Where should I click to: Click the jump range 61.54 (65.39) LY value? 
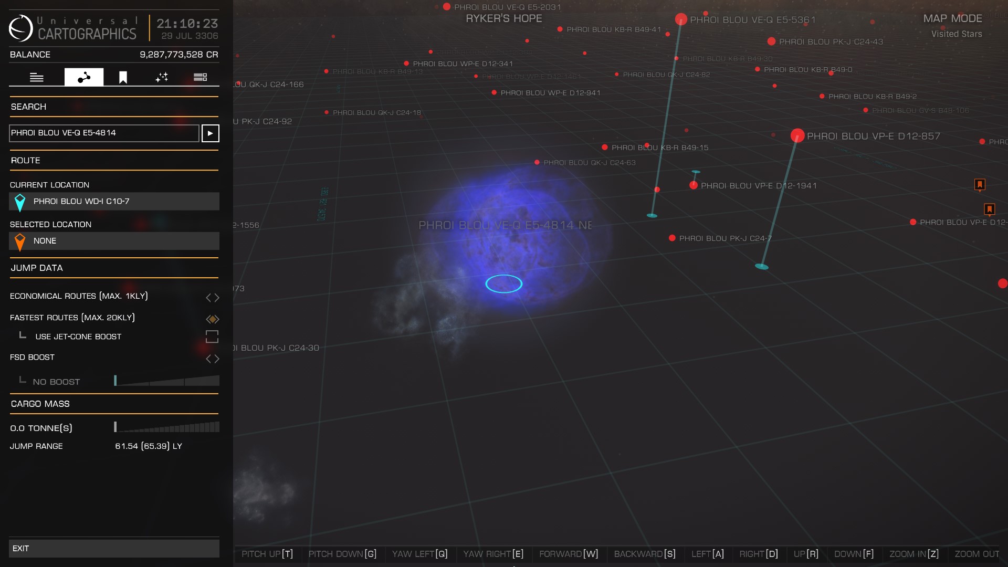(149, 446)
